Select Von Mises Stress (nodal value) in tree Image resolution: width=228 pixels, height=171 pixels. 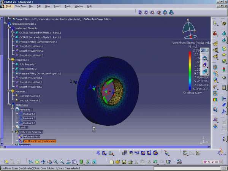pyautogui.click(x=40, y=141)
